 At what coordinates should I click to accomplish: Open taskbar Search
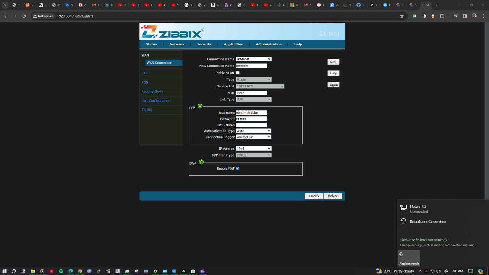[x=14, y=271]
